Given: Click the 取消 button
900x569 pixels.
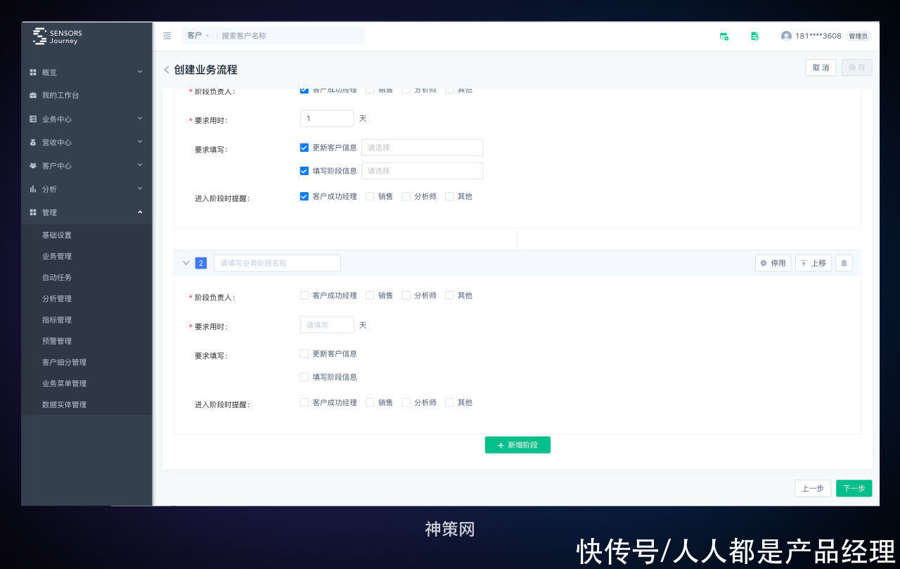Looking at the screenshot, I should pyautogui.click(x=821, y=68).
